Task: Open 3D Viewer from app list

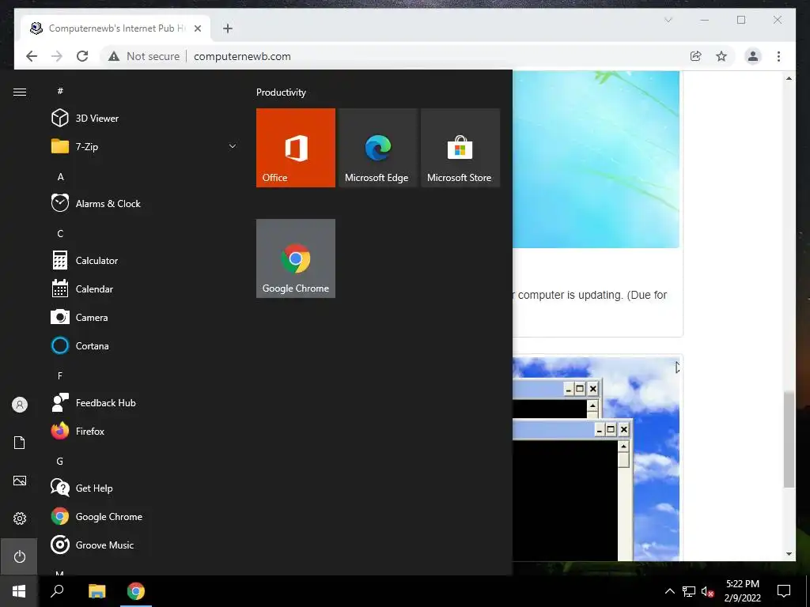Action: pos(142,119)
